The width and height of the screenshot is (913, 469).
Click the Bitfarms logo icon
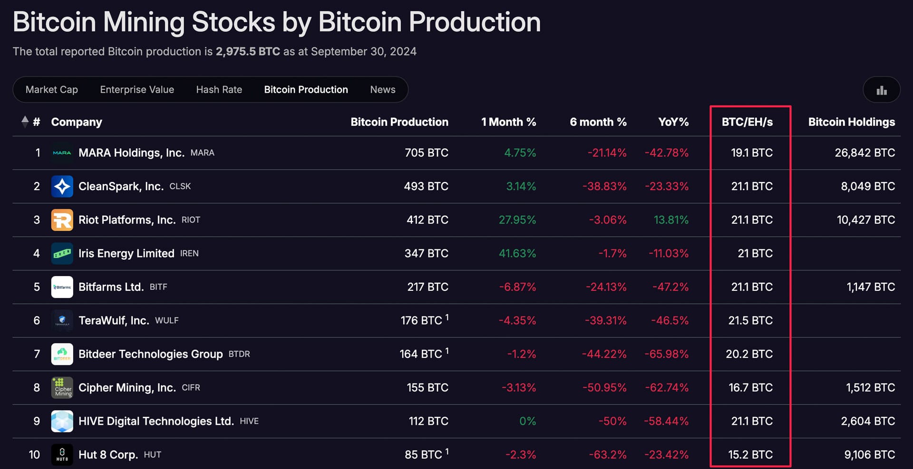coord(62,287)
